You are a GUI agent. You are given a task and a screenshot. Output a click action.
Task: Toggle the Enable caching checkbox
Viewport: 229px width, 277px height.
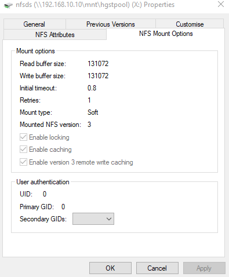23,150
